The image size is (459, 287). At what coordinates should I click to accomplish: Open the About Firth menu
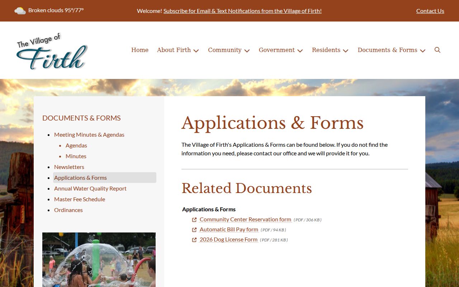tap(174, 50)
